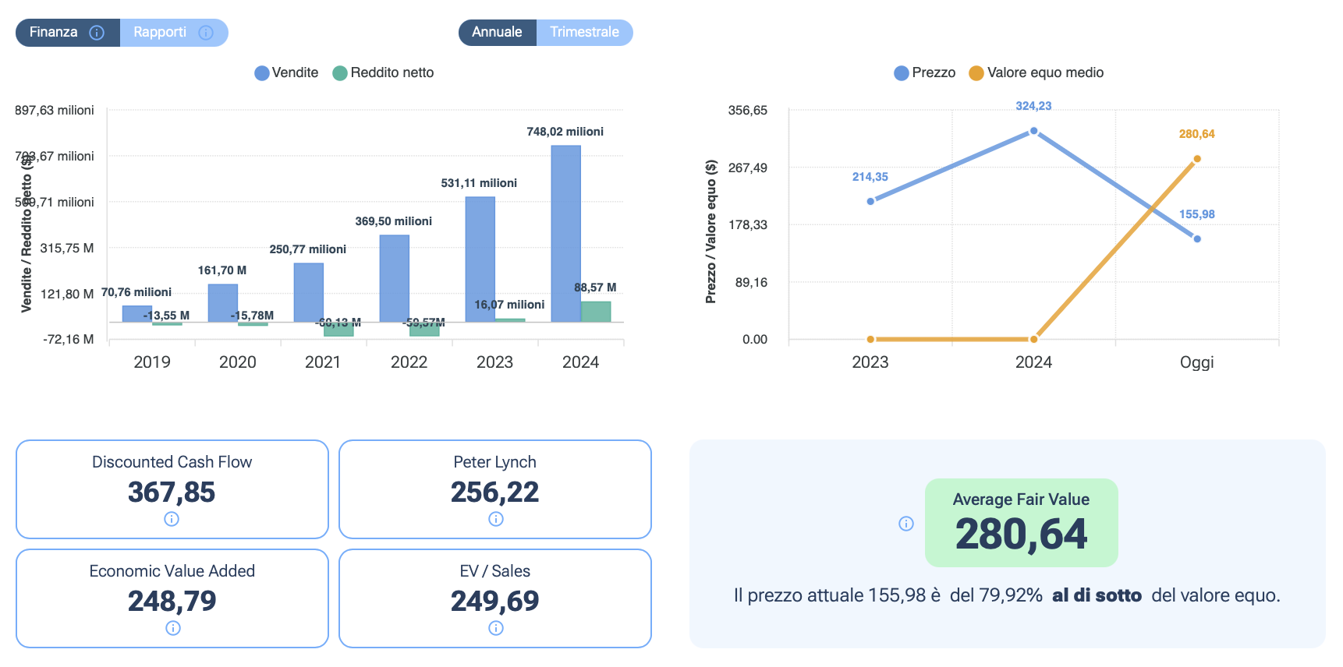This screenshot has height=667, width=1343.
Task: Select the Trimestrale period view
Action: tap(584, 33)
